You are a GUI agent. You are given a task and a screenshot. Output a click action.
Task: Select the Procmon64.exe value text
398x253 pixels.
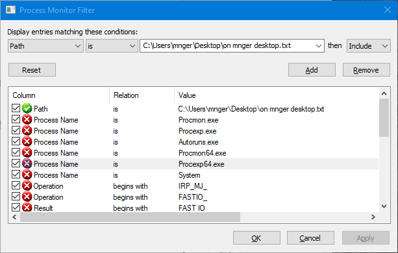[202, 153]
